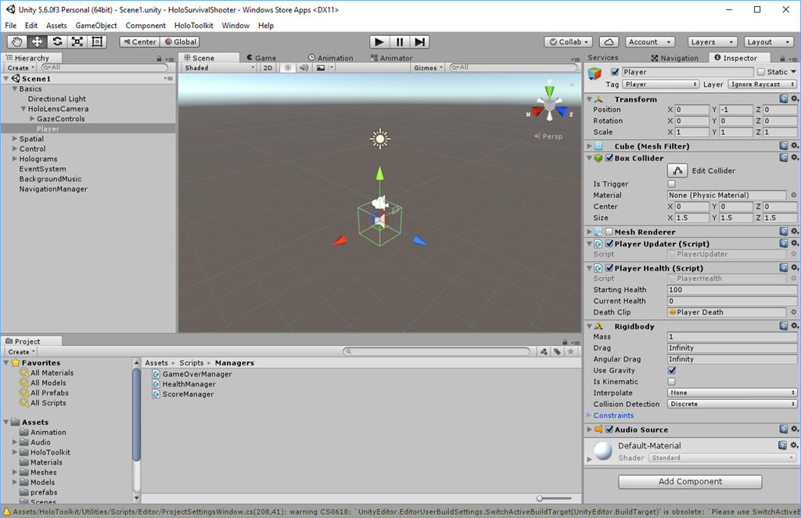Open Transform component help icon
The image size is (801, 518).
(784, 99)
